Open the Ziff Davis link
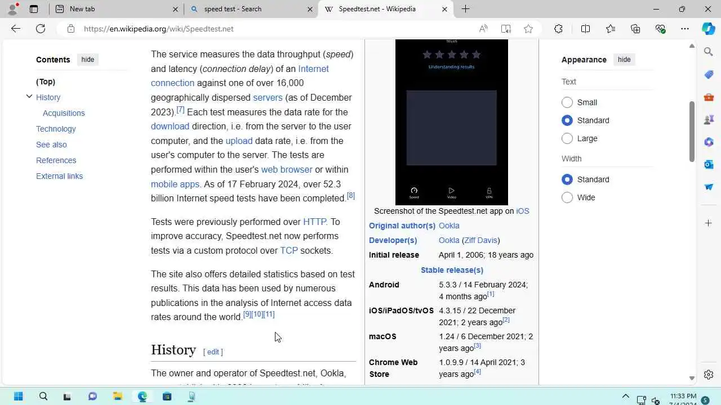 (x=480, y=240)
